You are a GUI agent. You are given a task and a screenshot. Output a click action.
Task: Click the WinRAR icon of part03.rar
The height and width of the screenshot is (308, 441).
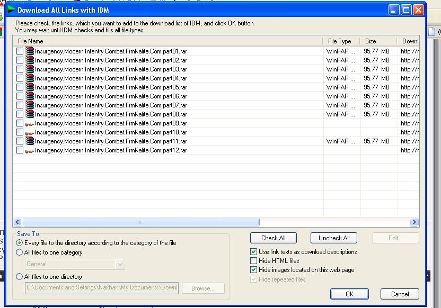(30, 69)
